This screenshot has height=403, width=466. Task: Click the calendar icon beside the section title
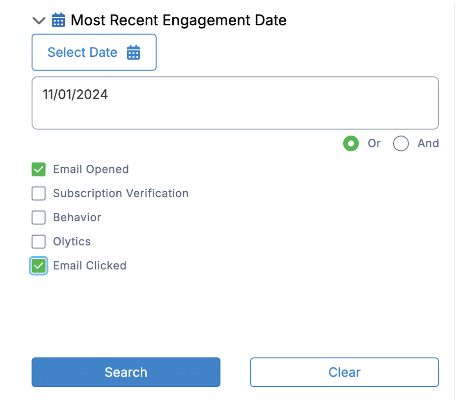pos(58,20)
